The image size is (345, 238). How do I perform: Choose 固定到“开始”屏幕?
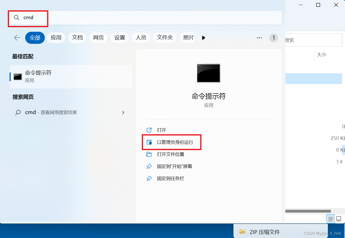(175, 166)
